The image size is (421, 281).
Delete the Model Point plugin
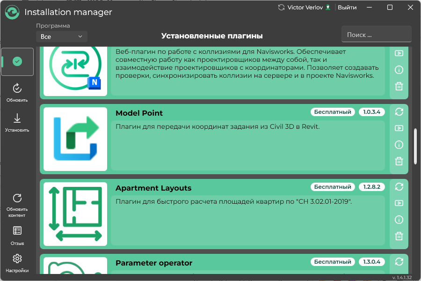coord(399,161)
